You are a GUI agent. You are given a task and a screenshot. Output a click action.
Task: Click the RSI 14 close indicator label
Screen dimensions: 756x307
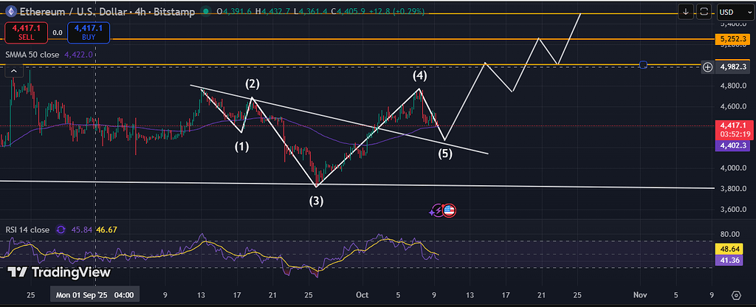point(28,230)
